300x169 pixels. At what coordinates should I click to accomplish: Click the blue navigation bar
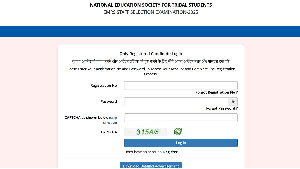(150, 31)
